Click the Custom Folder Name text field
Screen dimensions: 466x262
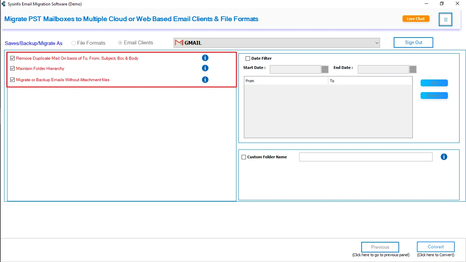click(365, 157)
